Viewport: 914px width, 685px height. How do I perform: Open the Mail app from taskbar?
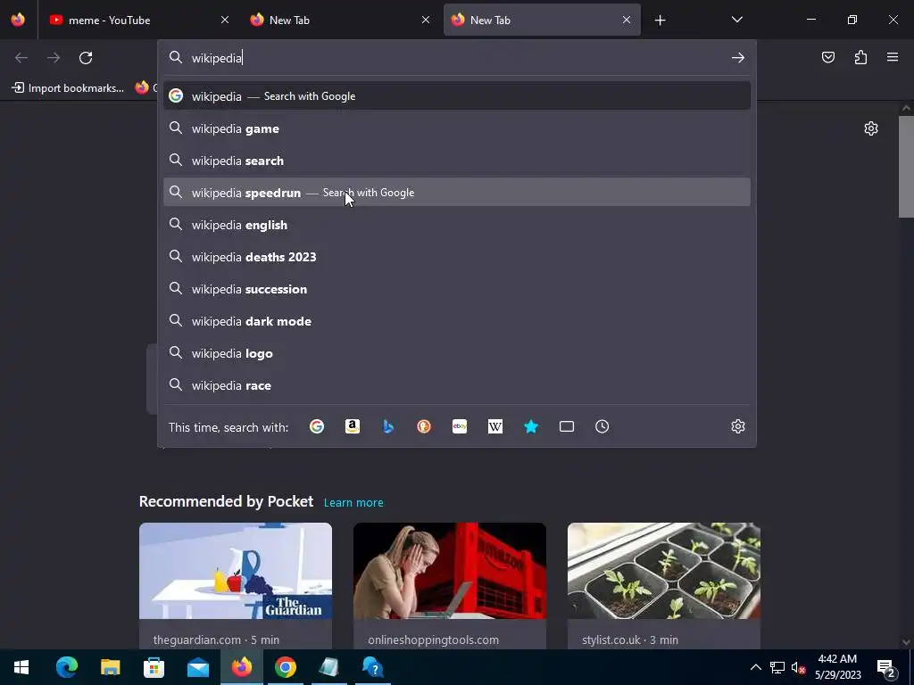coord(198,667)
